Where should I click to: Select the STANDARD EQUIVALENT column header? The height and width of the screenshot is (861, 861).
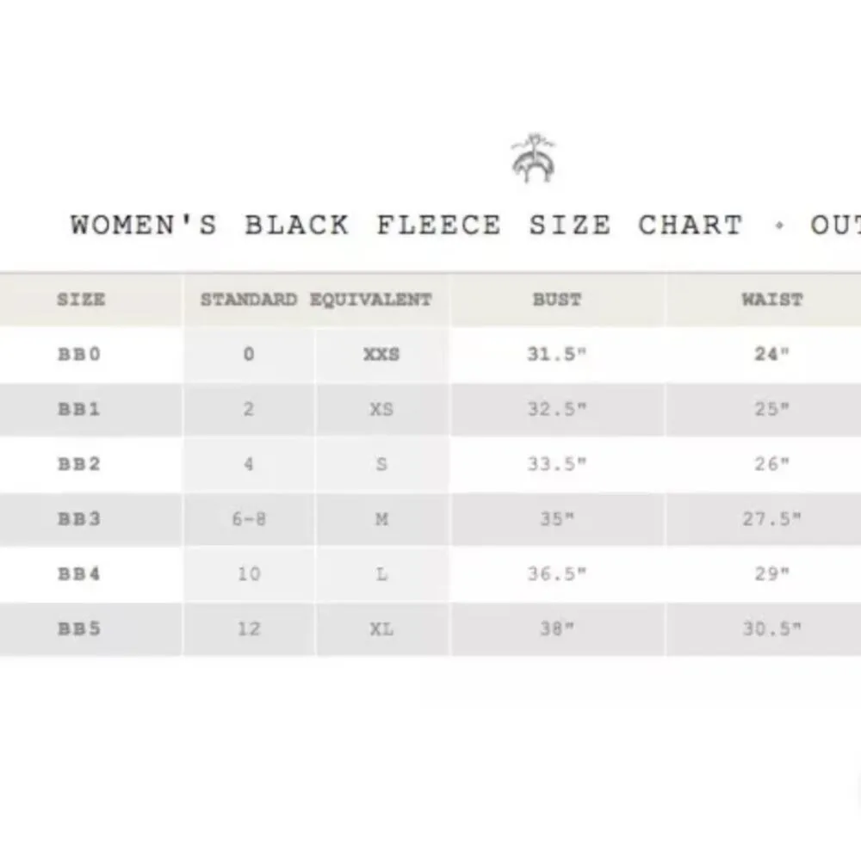point(315,300)
